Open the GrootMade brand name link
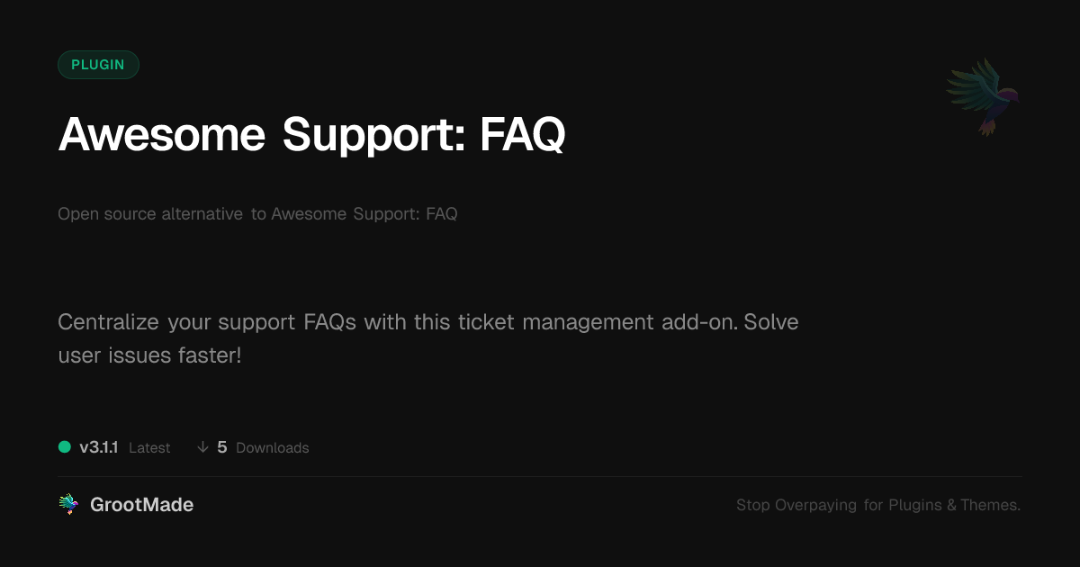Screen dimensions: 1080x567 point(141,505)
